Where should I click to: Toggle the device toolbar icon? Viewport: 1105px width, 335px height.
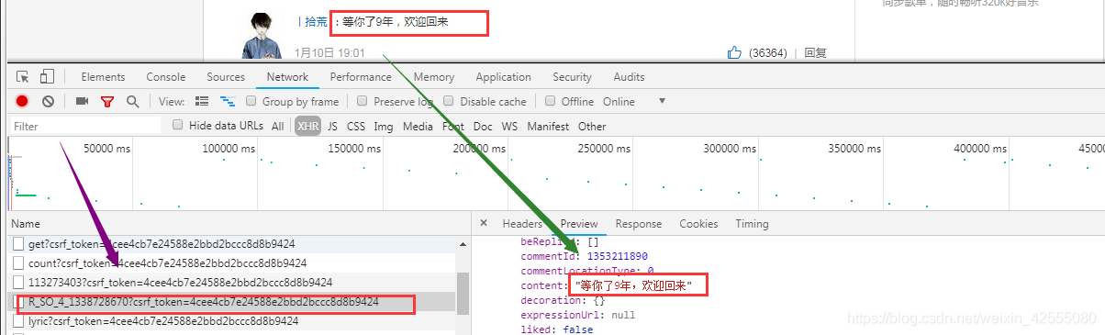coord(47,77)
